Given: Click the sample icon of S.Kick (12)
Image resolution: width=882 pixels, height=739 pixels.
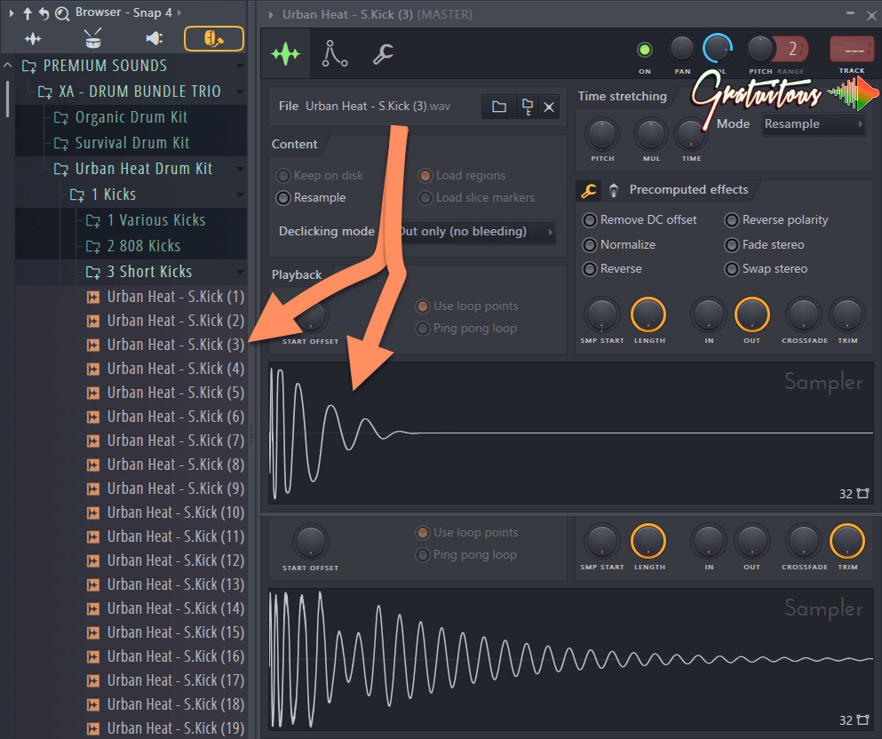Looking at the screenshot, I should tap(93, 560).
